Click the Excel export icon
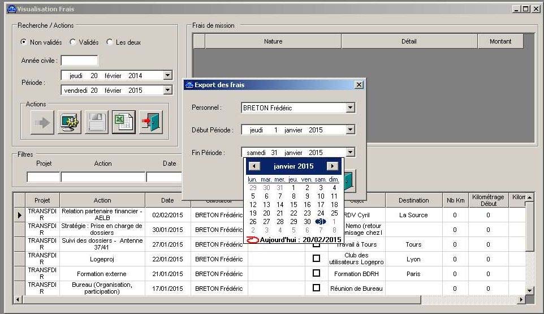 tap(123, 122)
